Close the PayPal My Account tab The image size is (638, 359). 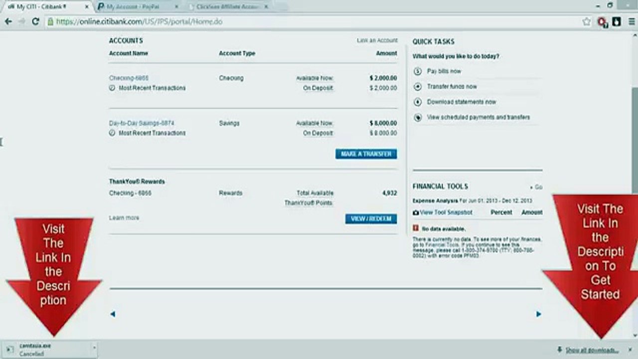point(176,6)
